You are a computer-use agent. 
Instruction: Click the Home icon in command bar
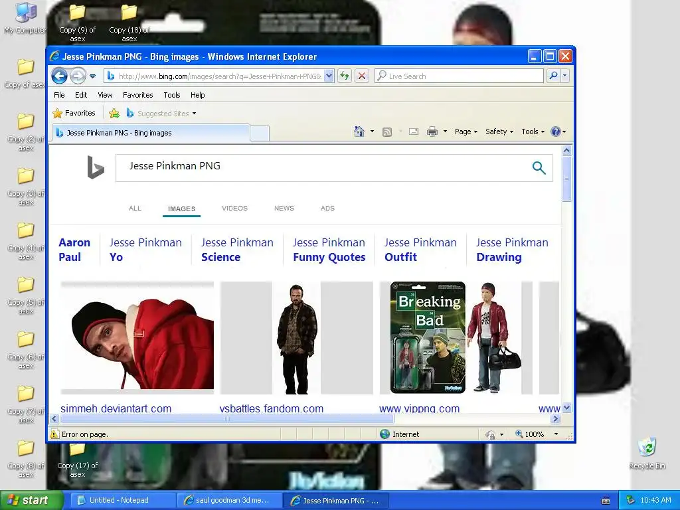point(359,131)
